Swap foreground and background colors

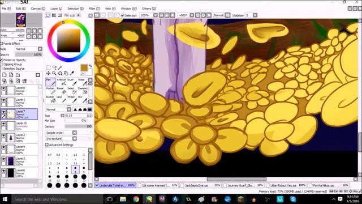[x=90, y=66]
